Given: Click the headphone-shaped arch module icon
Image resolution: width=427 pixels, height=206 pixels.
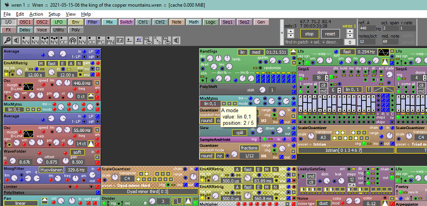Looking at the screenshot, I should [73, 40].
